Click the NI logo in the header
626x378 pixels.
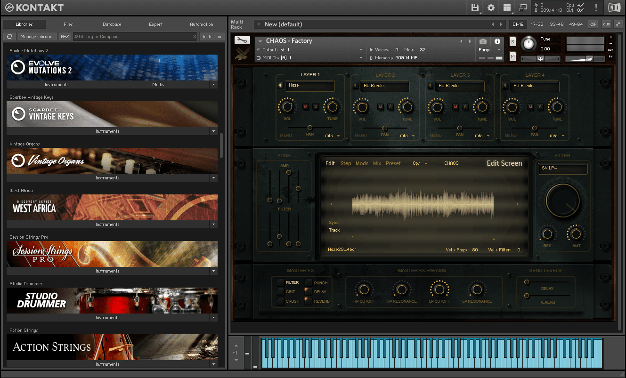click(614, 8)
